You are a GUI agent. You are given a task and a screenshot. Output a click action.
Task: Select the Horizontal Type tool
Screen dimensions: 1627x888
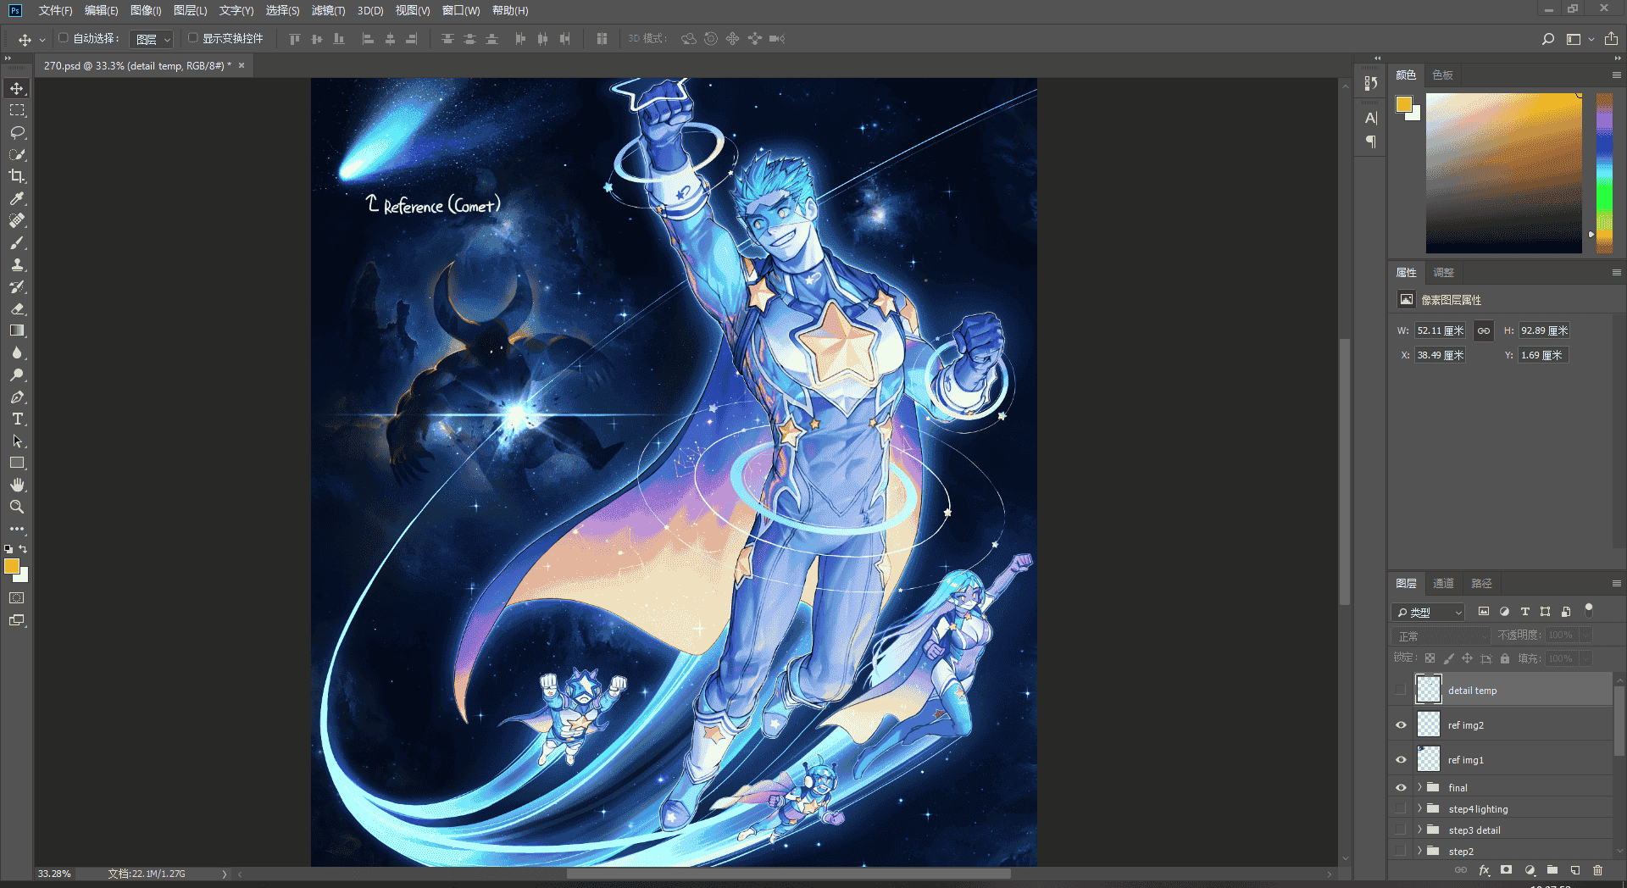pyautogui.click(x=17, y=419)
